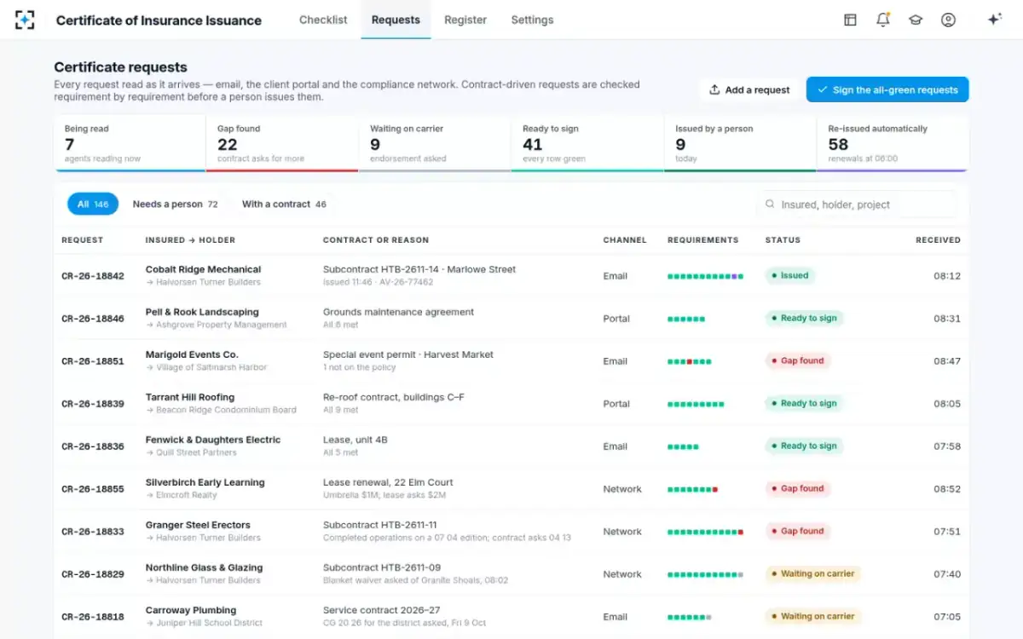Image resolution: width=1023 pixels, height=639 pixels.
Task: Click Sign the all-green requests
Action: [887, 89]
